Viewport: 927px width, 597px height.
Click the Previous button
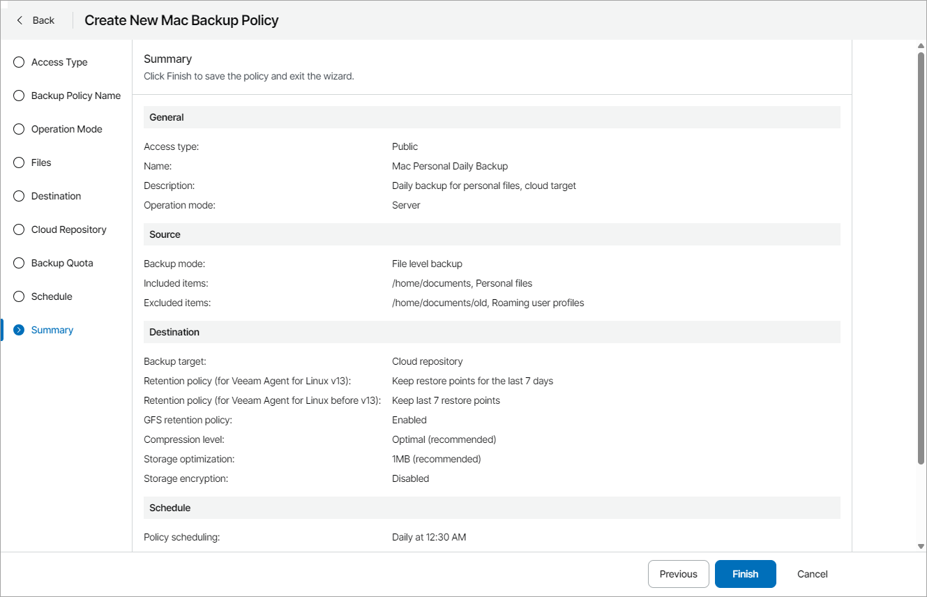(678, 574)
